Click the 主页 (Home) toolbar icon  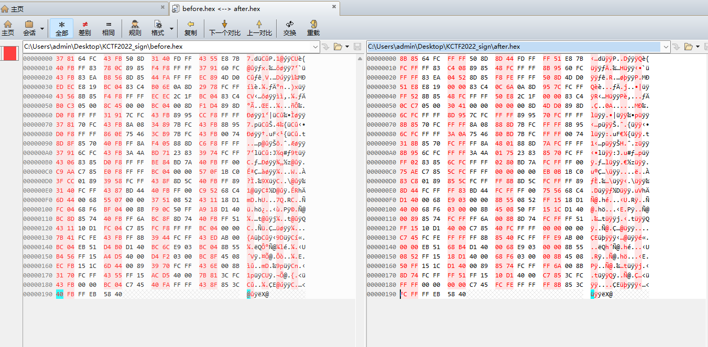click(x=8, y=28)
